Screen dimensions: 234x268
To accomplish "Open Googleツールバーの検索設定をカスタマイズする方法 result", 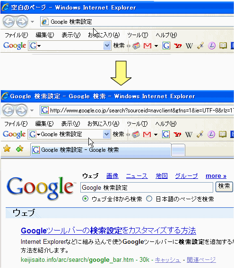I will point(108,231).
